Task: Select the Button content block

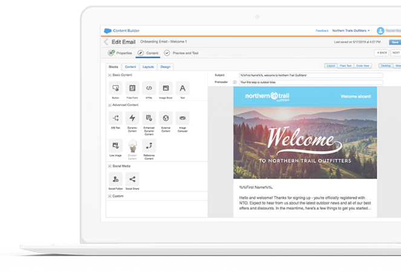Action: (115, 88)
